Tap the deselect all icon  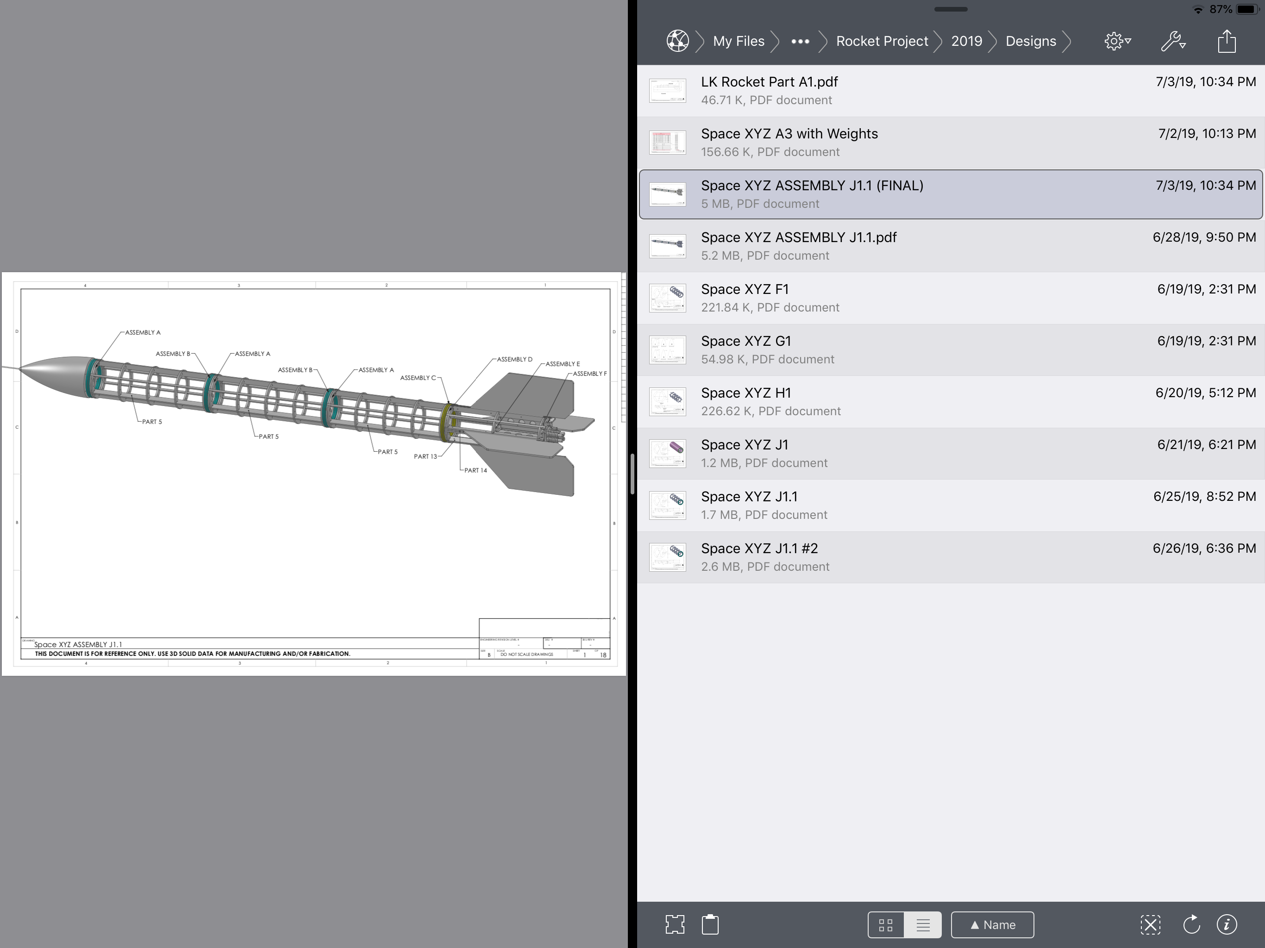(x=1150, y=924)
